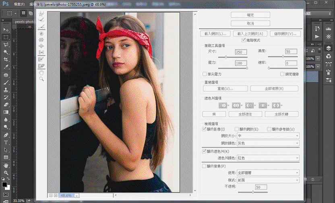This screenshot has width=335, height=203.
Task: Click the 重建(U)... button
Action: tap(225, 89)
